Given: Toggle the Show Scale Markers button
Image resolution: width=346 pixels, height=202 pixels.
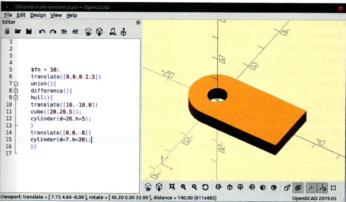Looking at the screenshot, I should point(322,188).
